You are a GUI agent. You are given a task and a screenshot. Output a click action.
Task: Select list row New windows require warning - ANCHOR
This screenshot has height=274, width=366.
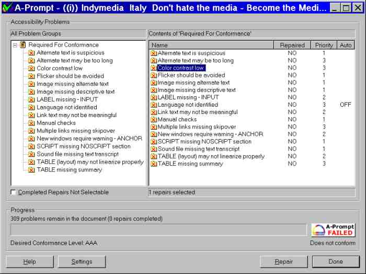coord(211,134)
